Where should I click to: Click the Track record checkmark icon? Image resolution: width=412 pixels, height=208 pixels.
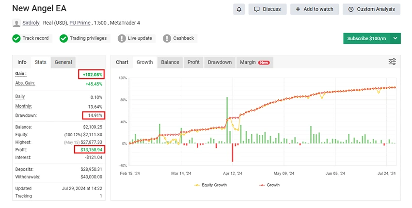[x=16, y=38]
